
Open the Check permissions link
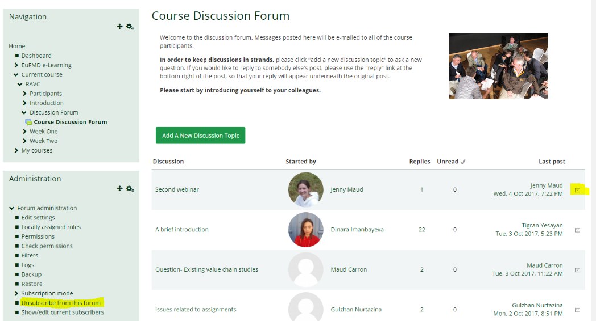point(47,246)
